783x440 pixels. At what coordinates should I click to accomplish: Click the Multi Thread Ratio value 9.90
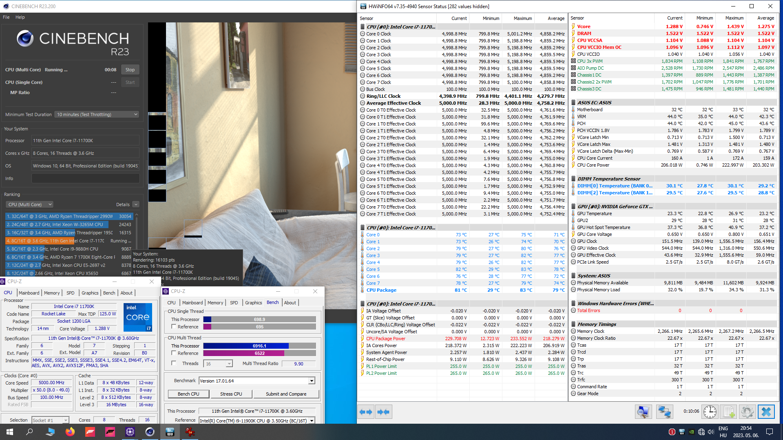click(x=299, y=364)
